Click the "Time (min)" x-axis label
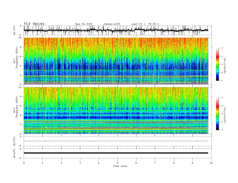This screenshot has width=238, height=183. pos(120,166)
